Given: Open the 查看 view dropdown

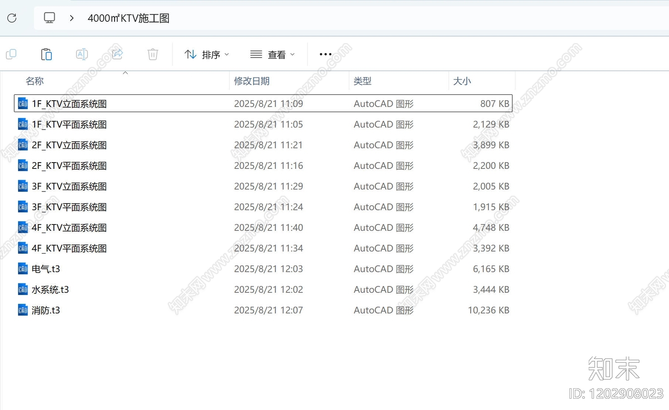Looking at the screenshot, I should [x=273, y=54].
